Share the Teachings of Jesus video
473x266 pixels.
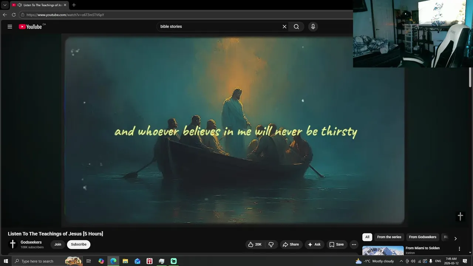(290, 245)
